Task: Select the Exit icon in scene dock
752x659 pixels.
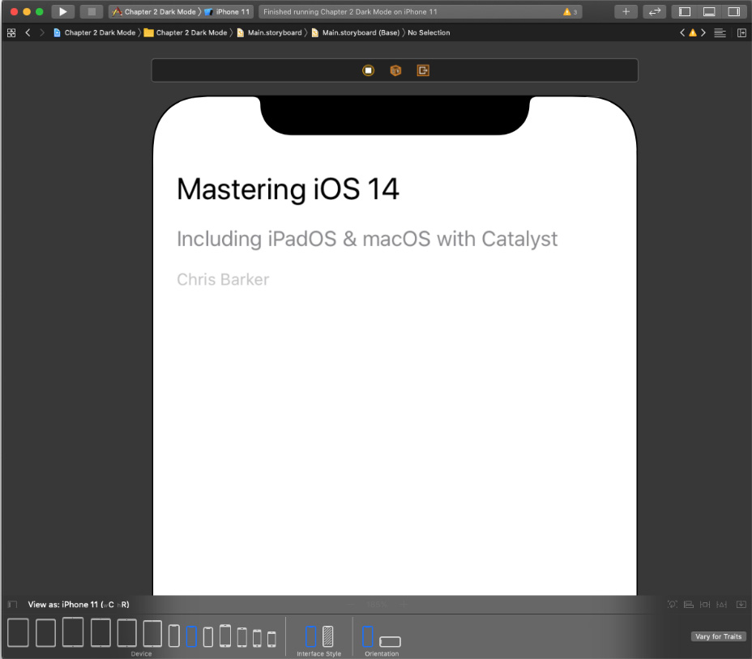Action: [x=423, y=70]
